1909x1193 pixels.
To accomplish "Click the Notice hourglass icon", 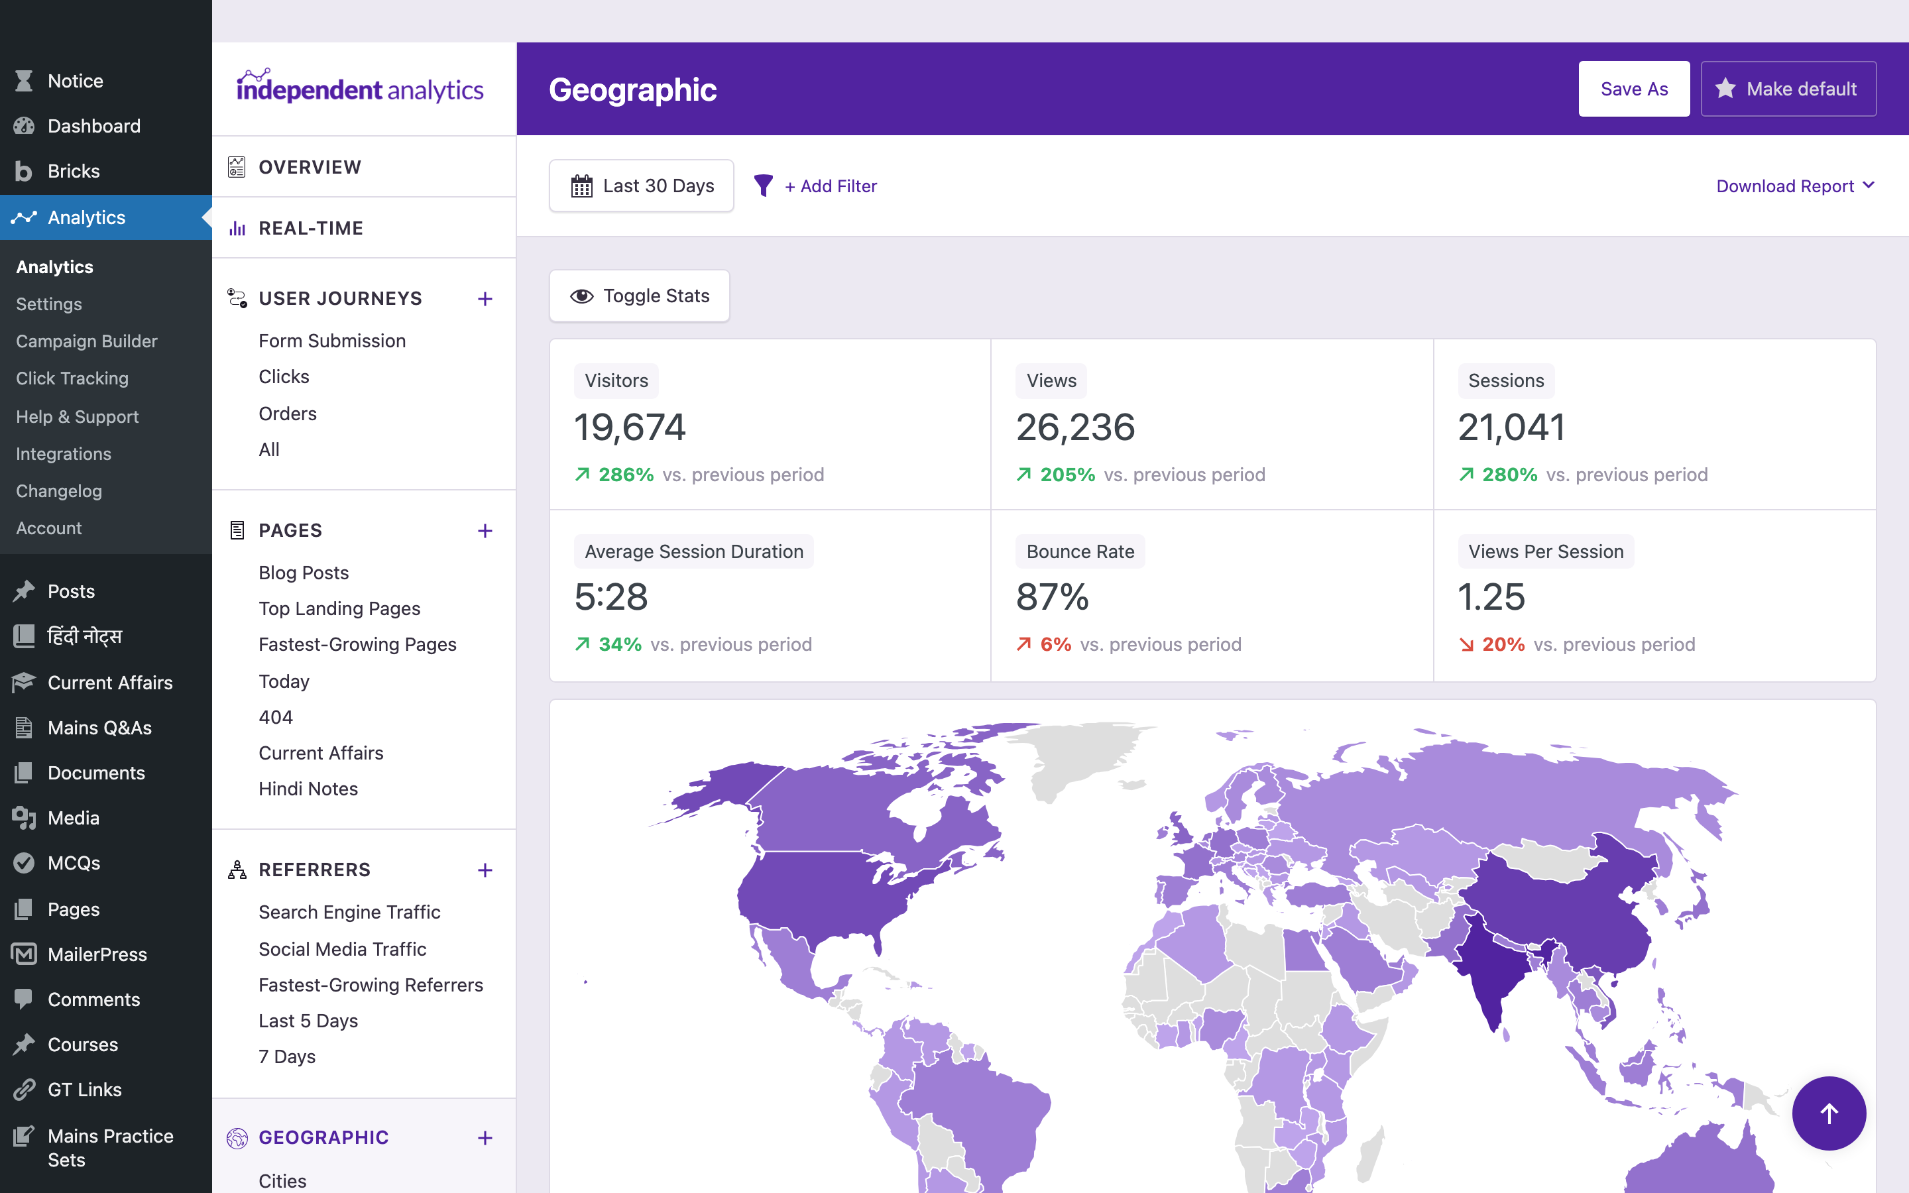I will pyautogui.click(x=24, y=80).
